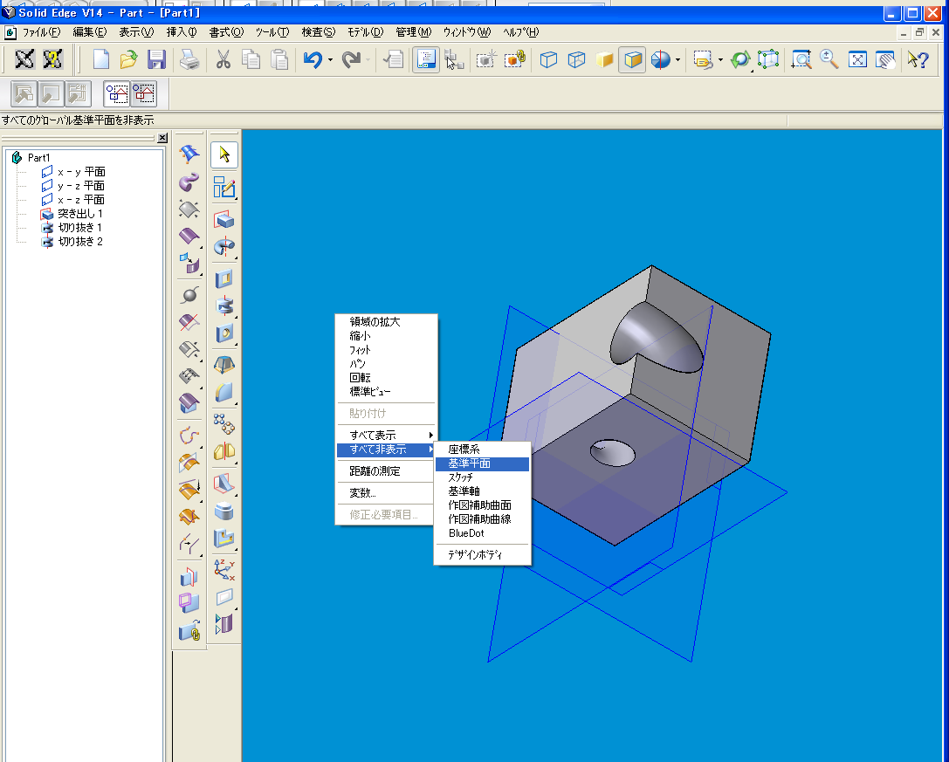Viewport: 949px width, 762px height.
Task: Save the part with the floppy icon
Action: (x=157, y=59)
